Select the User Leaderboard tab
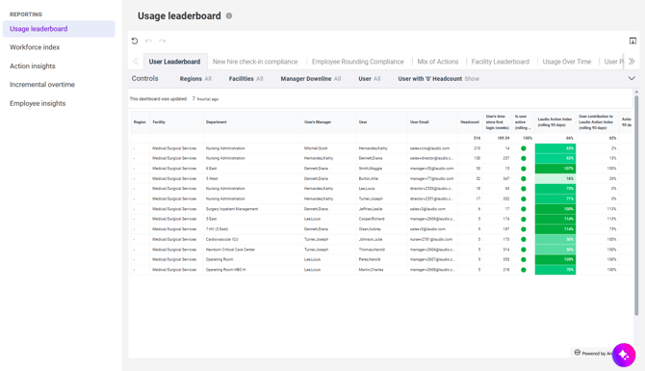The height and width of the screenshot is (371, 645). pos(174,62)
